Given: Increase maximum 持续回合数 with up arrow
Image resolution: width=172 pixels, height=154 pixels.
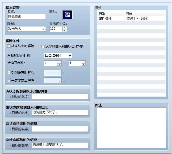Looking at the screenshot, I should (x=84, y=62).
